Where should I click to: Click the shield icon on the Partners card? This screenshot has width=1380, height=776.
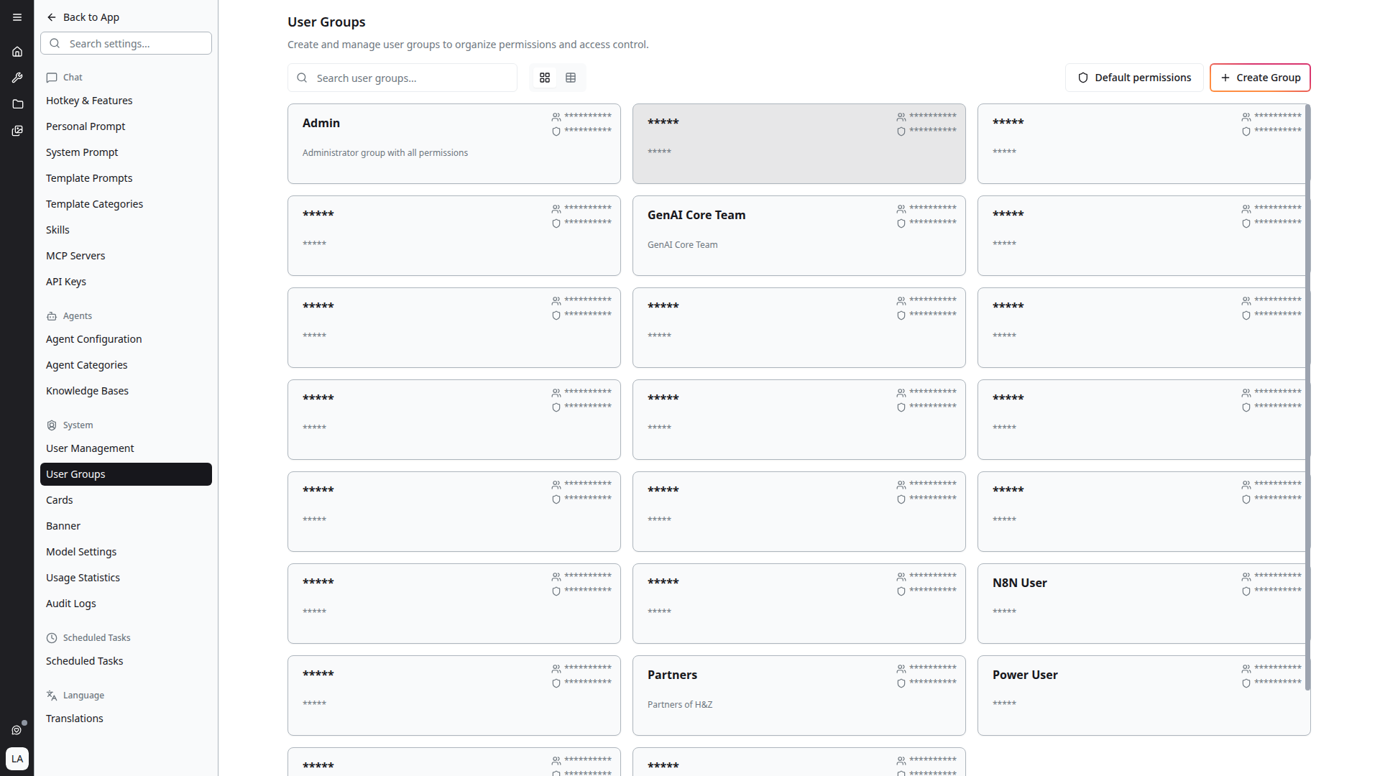(x=901, y=683)
